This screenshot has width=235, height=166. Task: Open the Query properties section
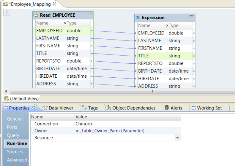[x=13, y=135]
